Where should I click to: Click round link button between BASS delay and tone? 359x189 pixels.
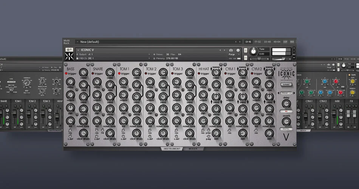77,90
